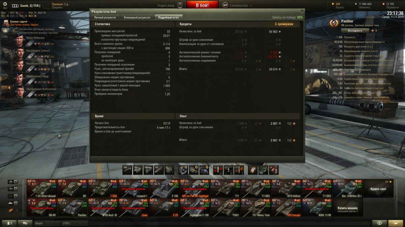Switch to Личный результат tab
Screen dimensions: 405x227
click(x=105, y=17)
